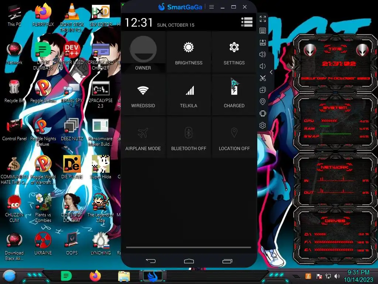Toggle the LOCATION OFF tile
Screen dimensions: 378x284
click(x=234, y=138)
